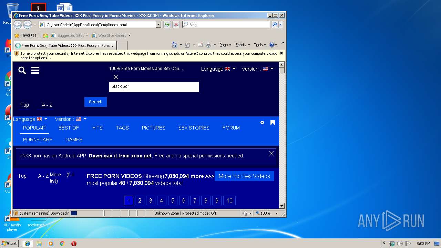Image resolution: width=441 pixels, height=248 pixels.
Task: Click the green Refresh page icon
Action: pyautogui.click(x=167, y=24)
